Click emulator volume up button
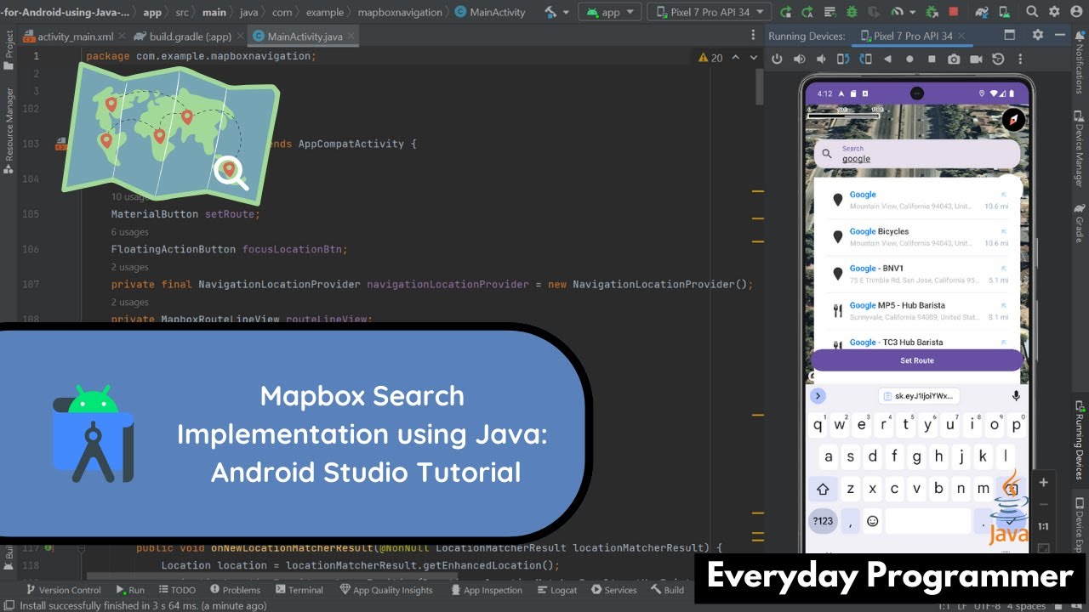The image size is (1089, 612). [x=799, y=59]
